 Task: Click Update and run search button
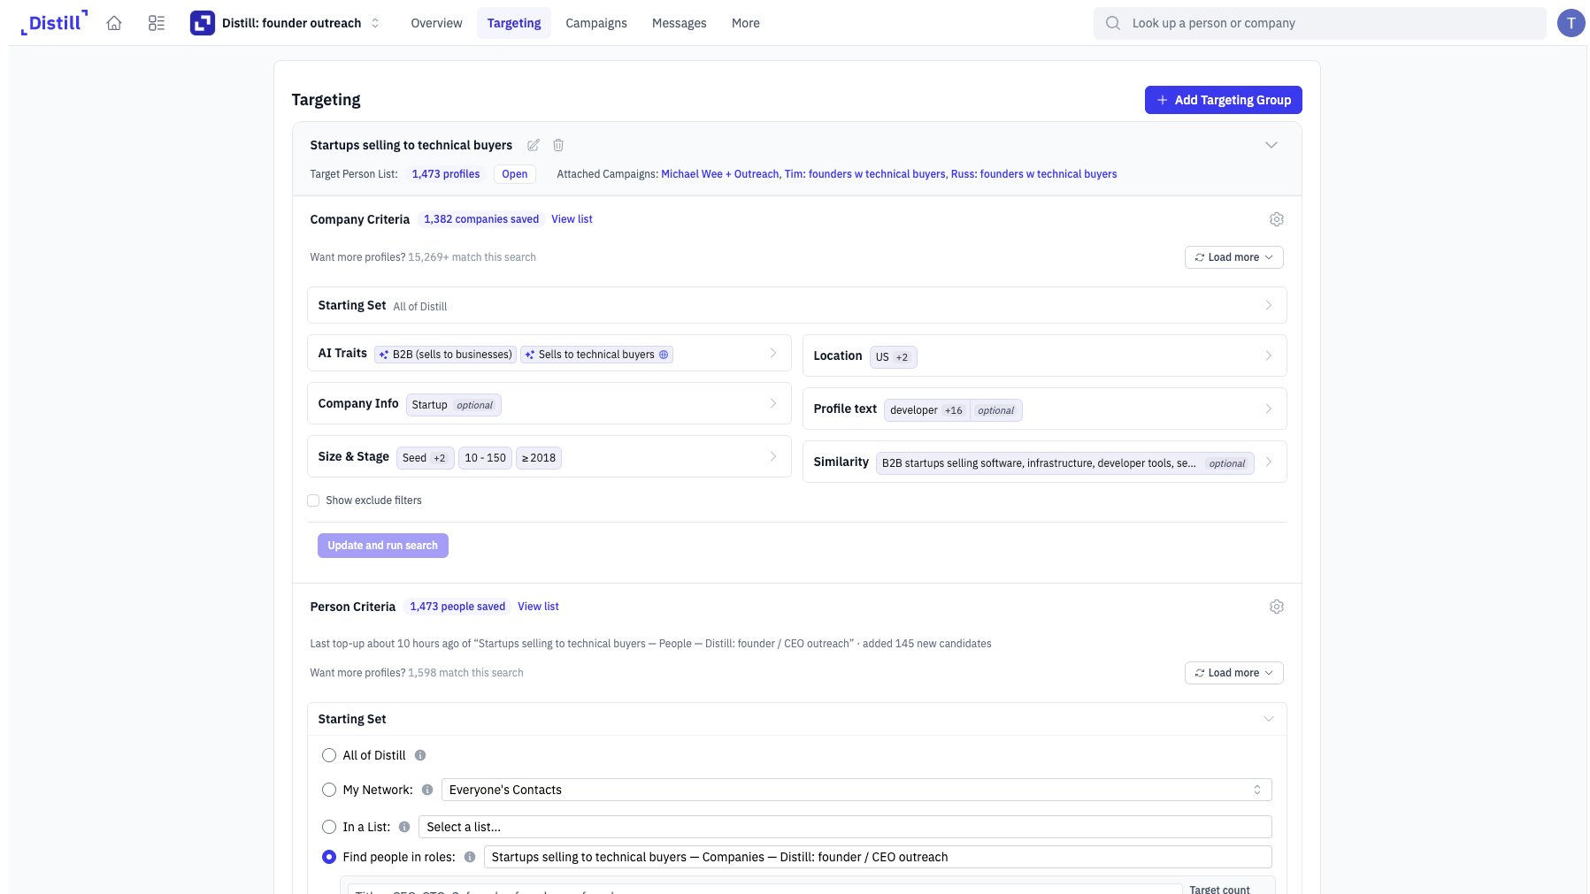pyautogui.click(x=382, y=546)
